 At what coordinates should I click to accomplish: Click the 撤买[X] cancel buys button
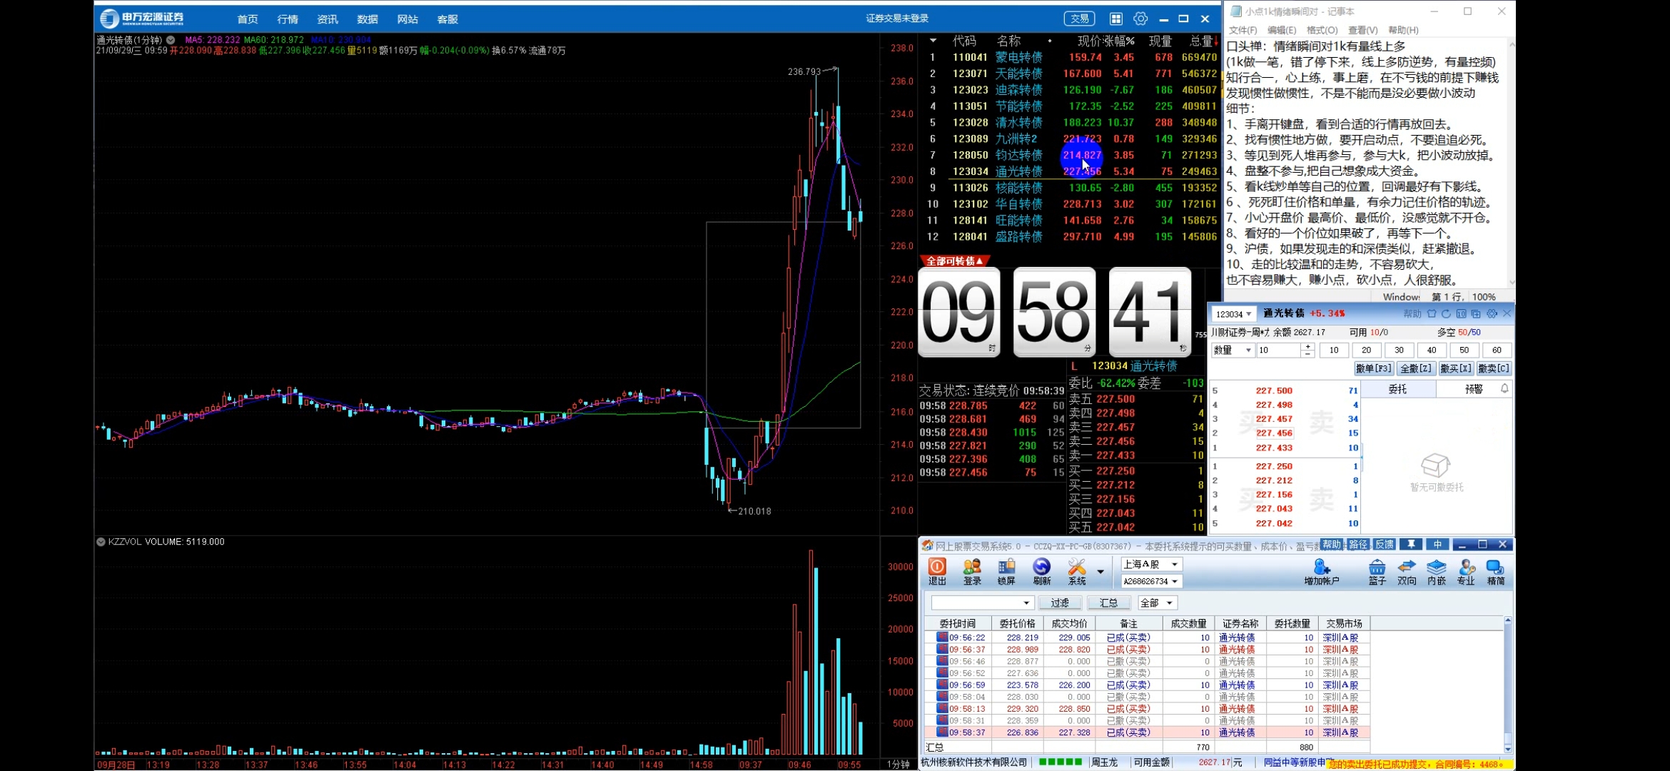click(x=1455, y=368)
